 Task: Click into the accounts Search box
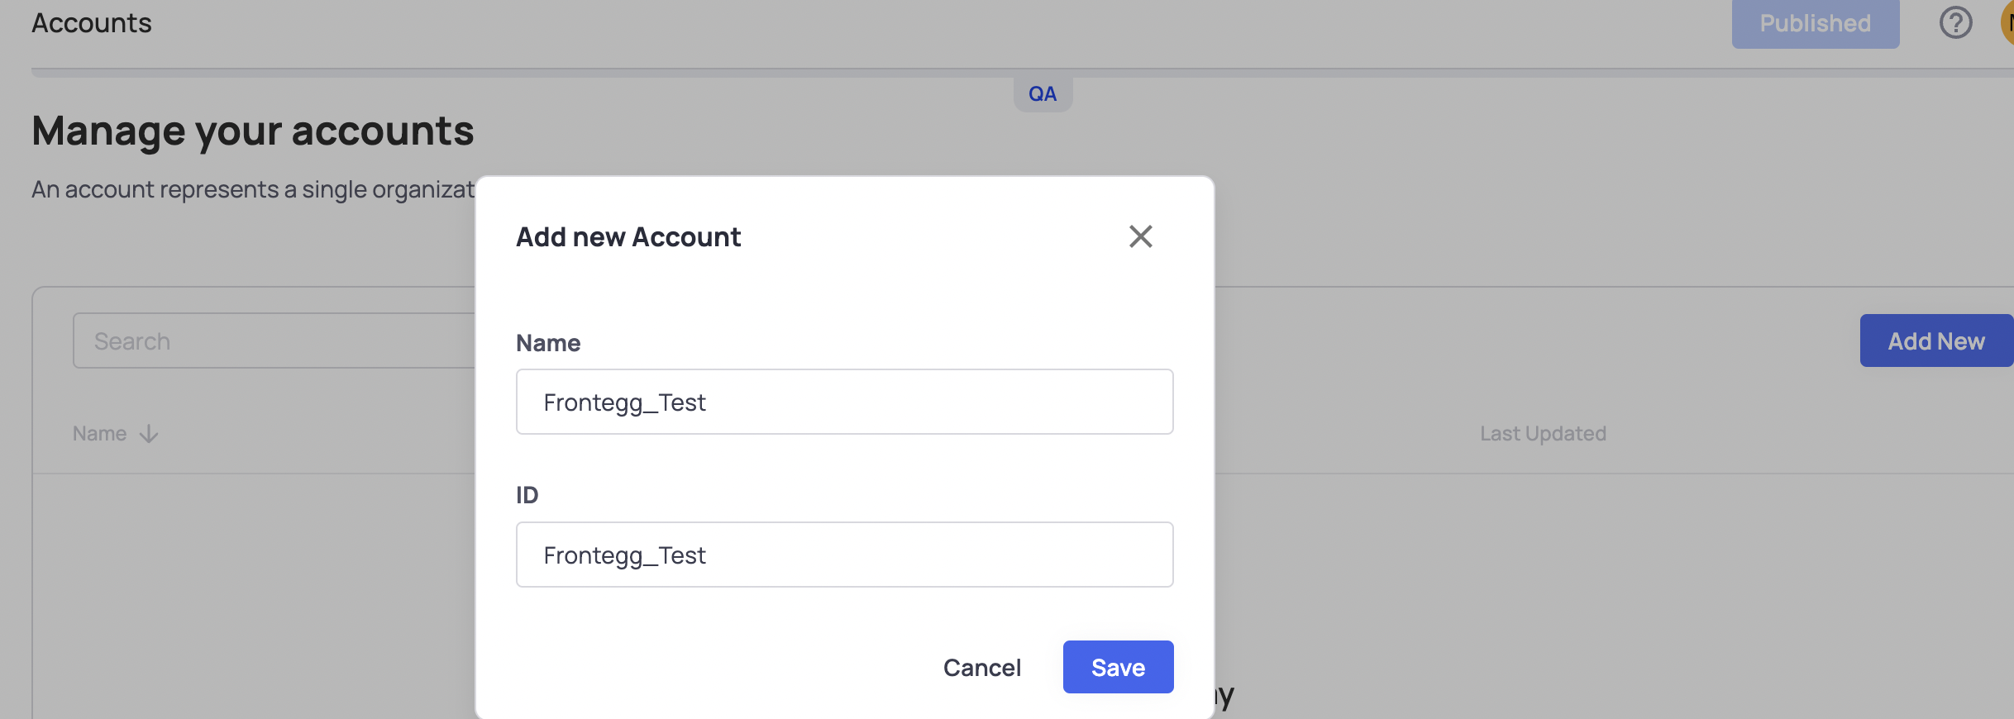click(273, 340)
